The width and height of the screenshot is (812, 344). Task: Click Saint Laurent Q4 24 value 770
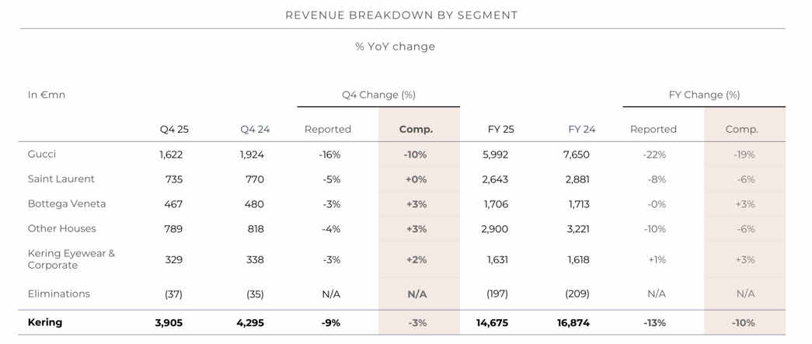[x=254, y=179]
